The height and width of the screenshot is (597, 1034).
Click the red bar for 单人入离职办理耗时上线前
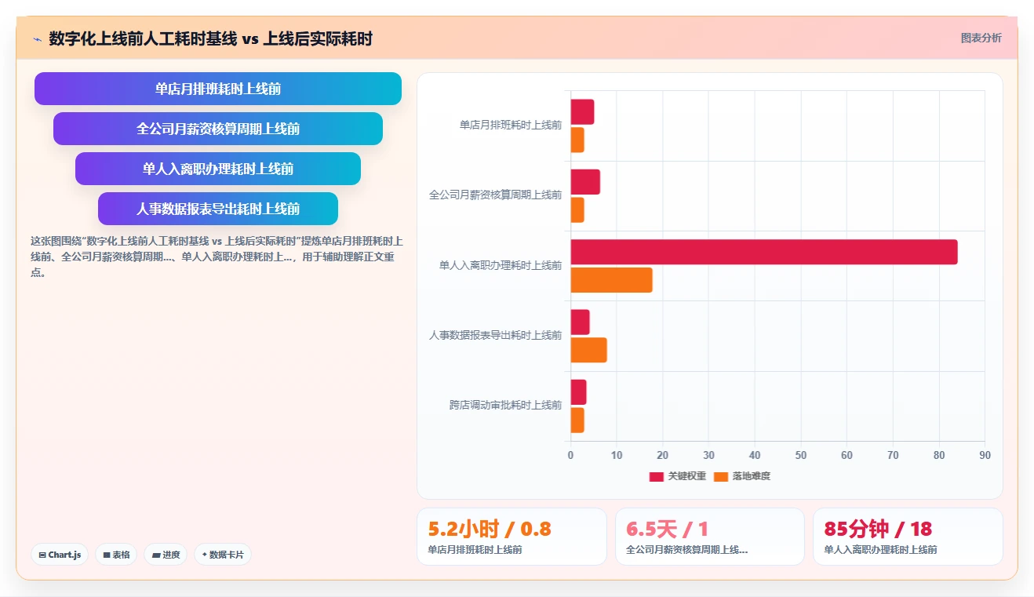(764, 252)
